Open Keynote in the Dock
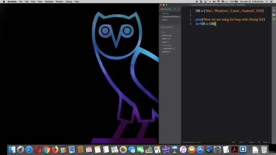Image resolution: width=276 pixels, height=155 pixels. pos(174,150)
